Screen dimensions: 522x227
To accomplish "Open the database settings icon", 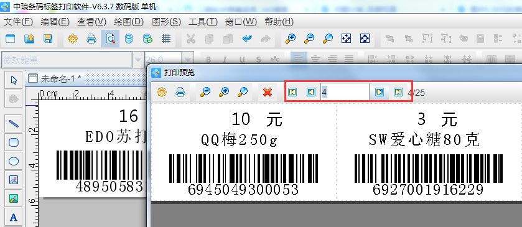I will pyautogui.click(x=129, y=39).
